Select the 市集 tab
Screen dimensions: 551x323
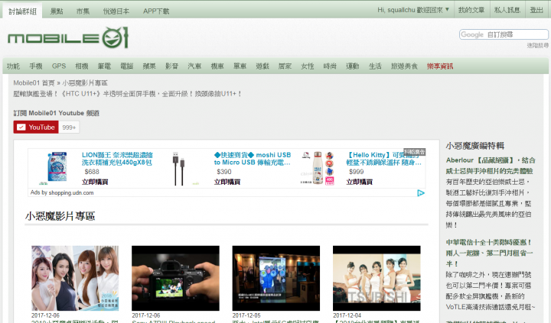[83, 11]
